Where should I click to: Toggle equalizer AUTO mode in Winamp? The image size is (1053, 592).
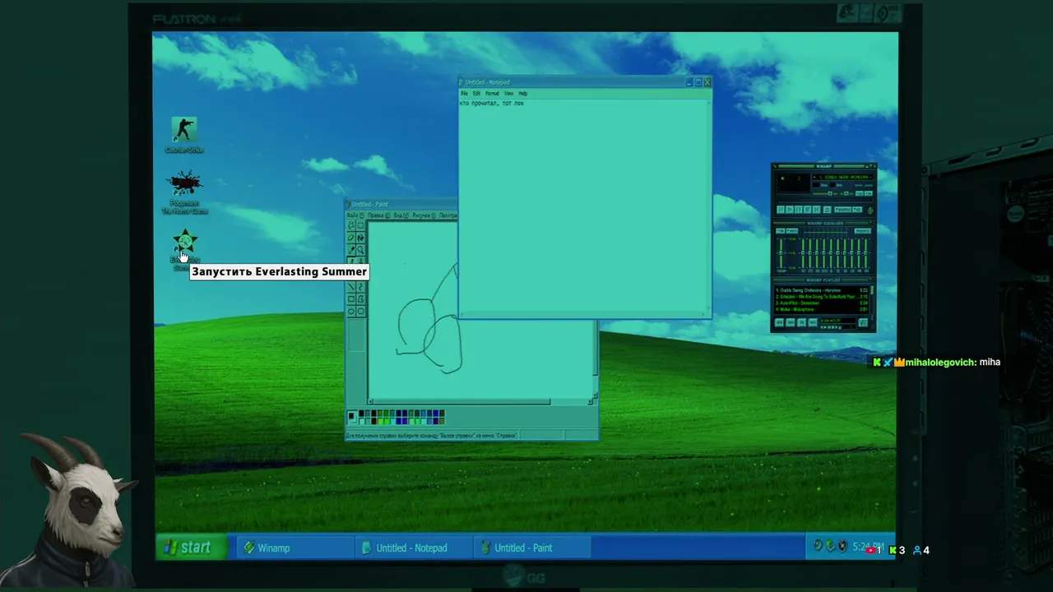791,231
